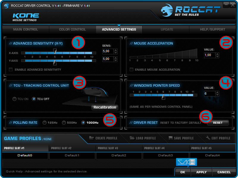Image resolution: width=238 pixels, height=178 pixels.
Task: Select Profile Slot #3 tab
Action: 119,148
